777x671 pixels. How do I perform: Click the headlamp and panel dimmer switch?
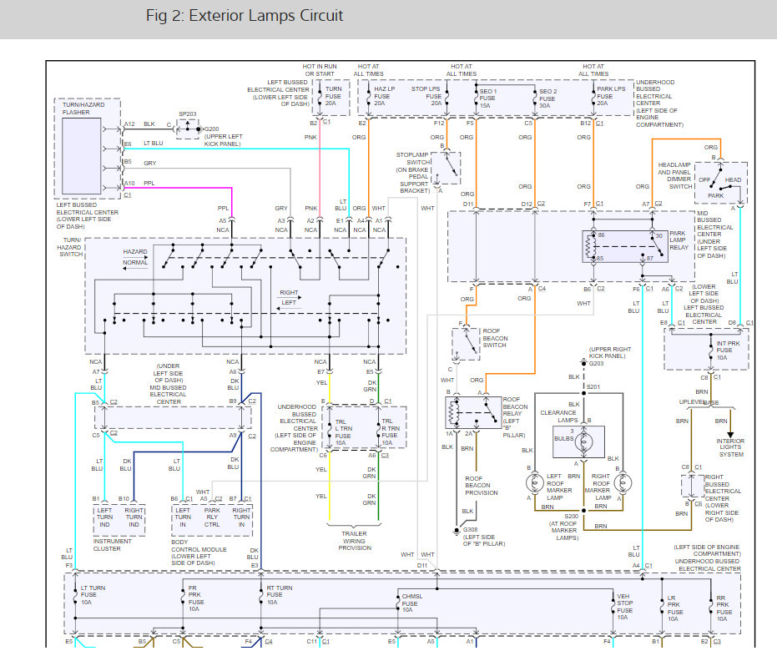click(x=721, y=182)
